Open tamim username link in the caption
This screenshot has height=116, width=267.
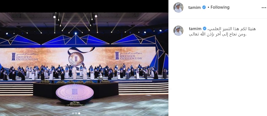click(x=195, y=29)
